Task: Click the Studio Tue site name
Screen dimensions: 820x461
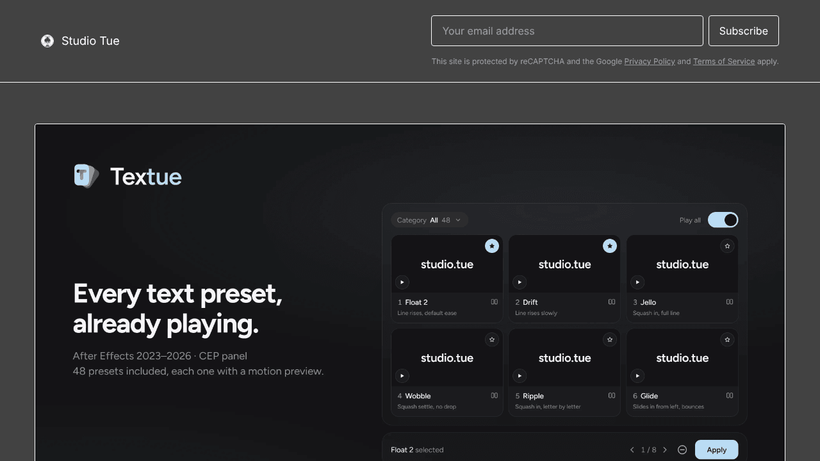Action: coord(90,41)
